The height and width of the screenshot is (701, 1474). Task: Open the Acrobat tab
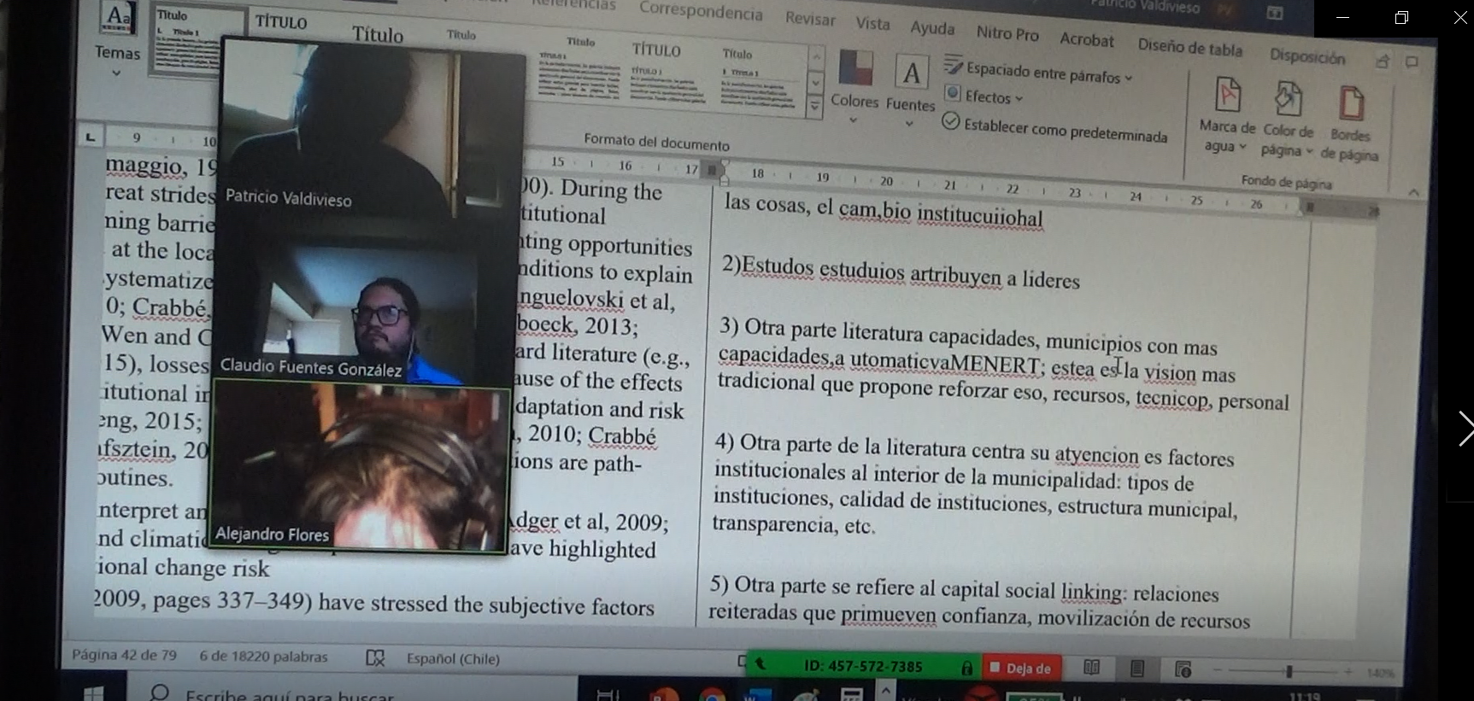1087,39
